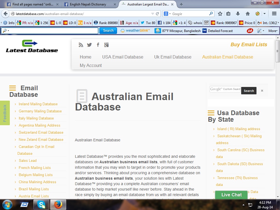Open the bookmarks list icon
Screen dimensions: 280x210
click(x=228, y=14)
